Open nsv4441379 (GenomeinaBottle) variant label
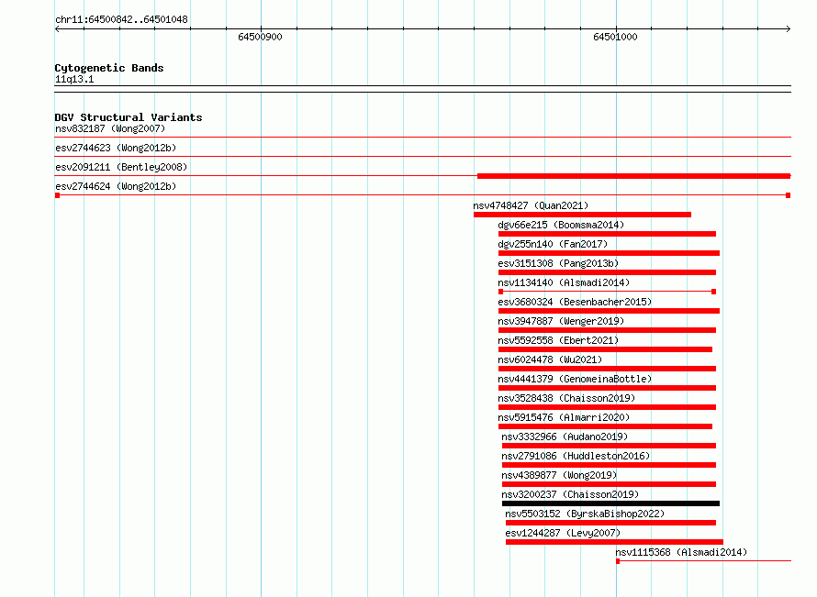Screen dimensions: 817x597 [x=575, y=379]
